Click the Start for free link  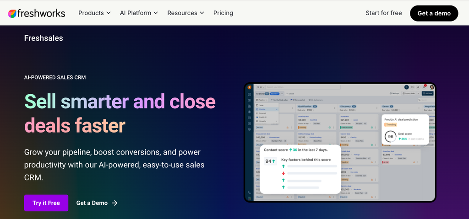[384, 13]
